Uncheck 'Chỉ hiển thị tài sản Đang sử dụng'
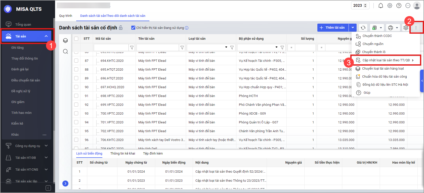The height and width of the screenshot is (193, 424). 133,28
